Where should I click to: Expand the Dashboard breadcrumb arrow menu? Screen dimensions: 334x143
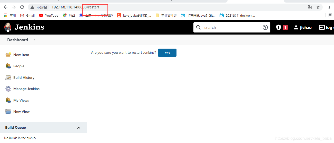(35, 40)
